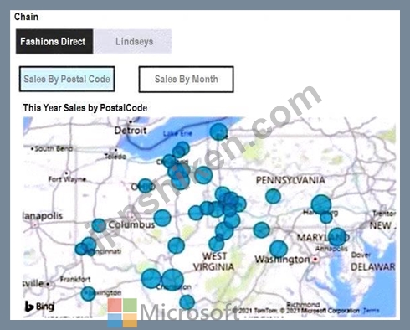The height and width of the screenshot is (330, 410).
Task: Select the Fashions Direct chain slicer
Action: click(54, 41)
